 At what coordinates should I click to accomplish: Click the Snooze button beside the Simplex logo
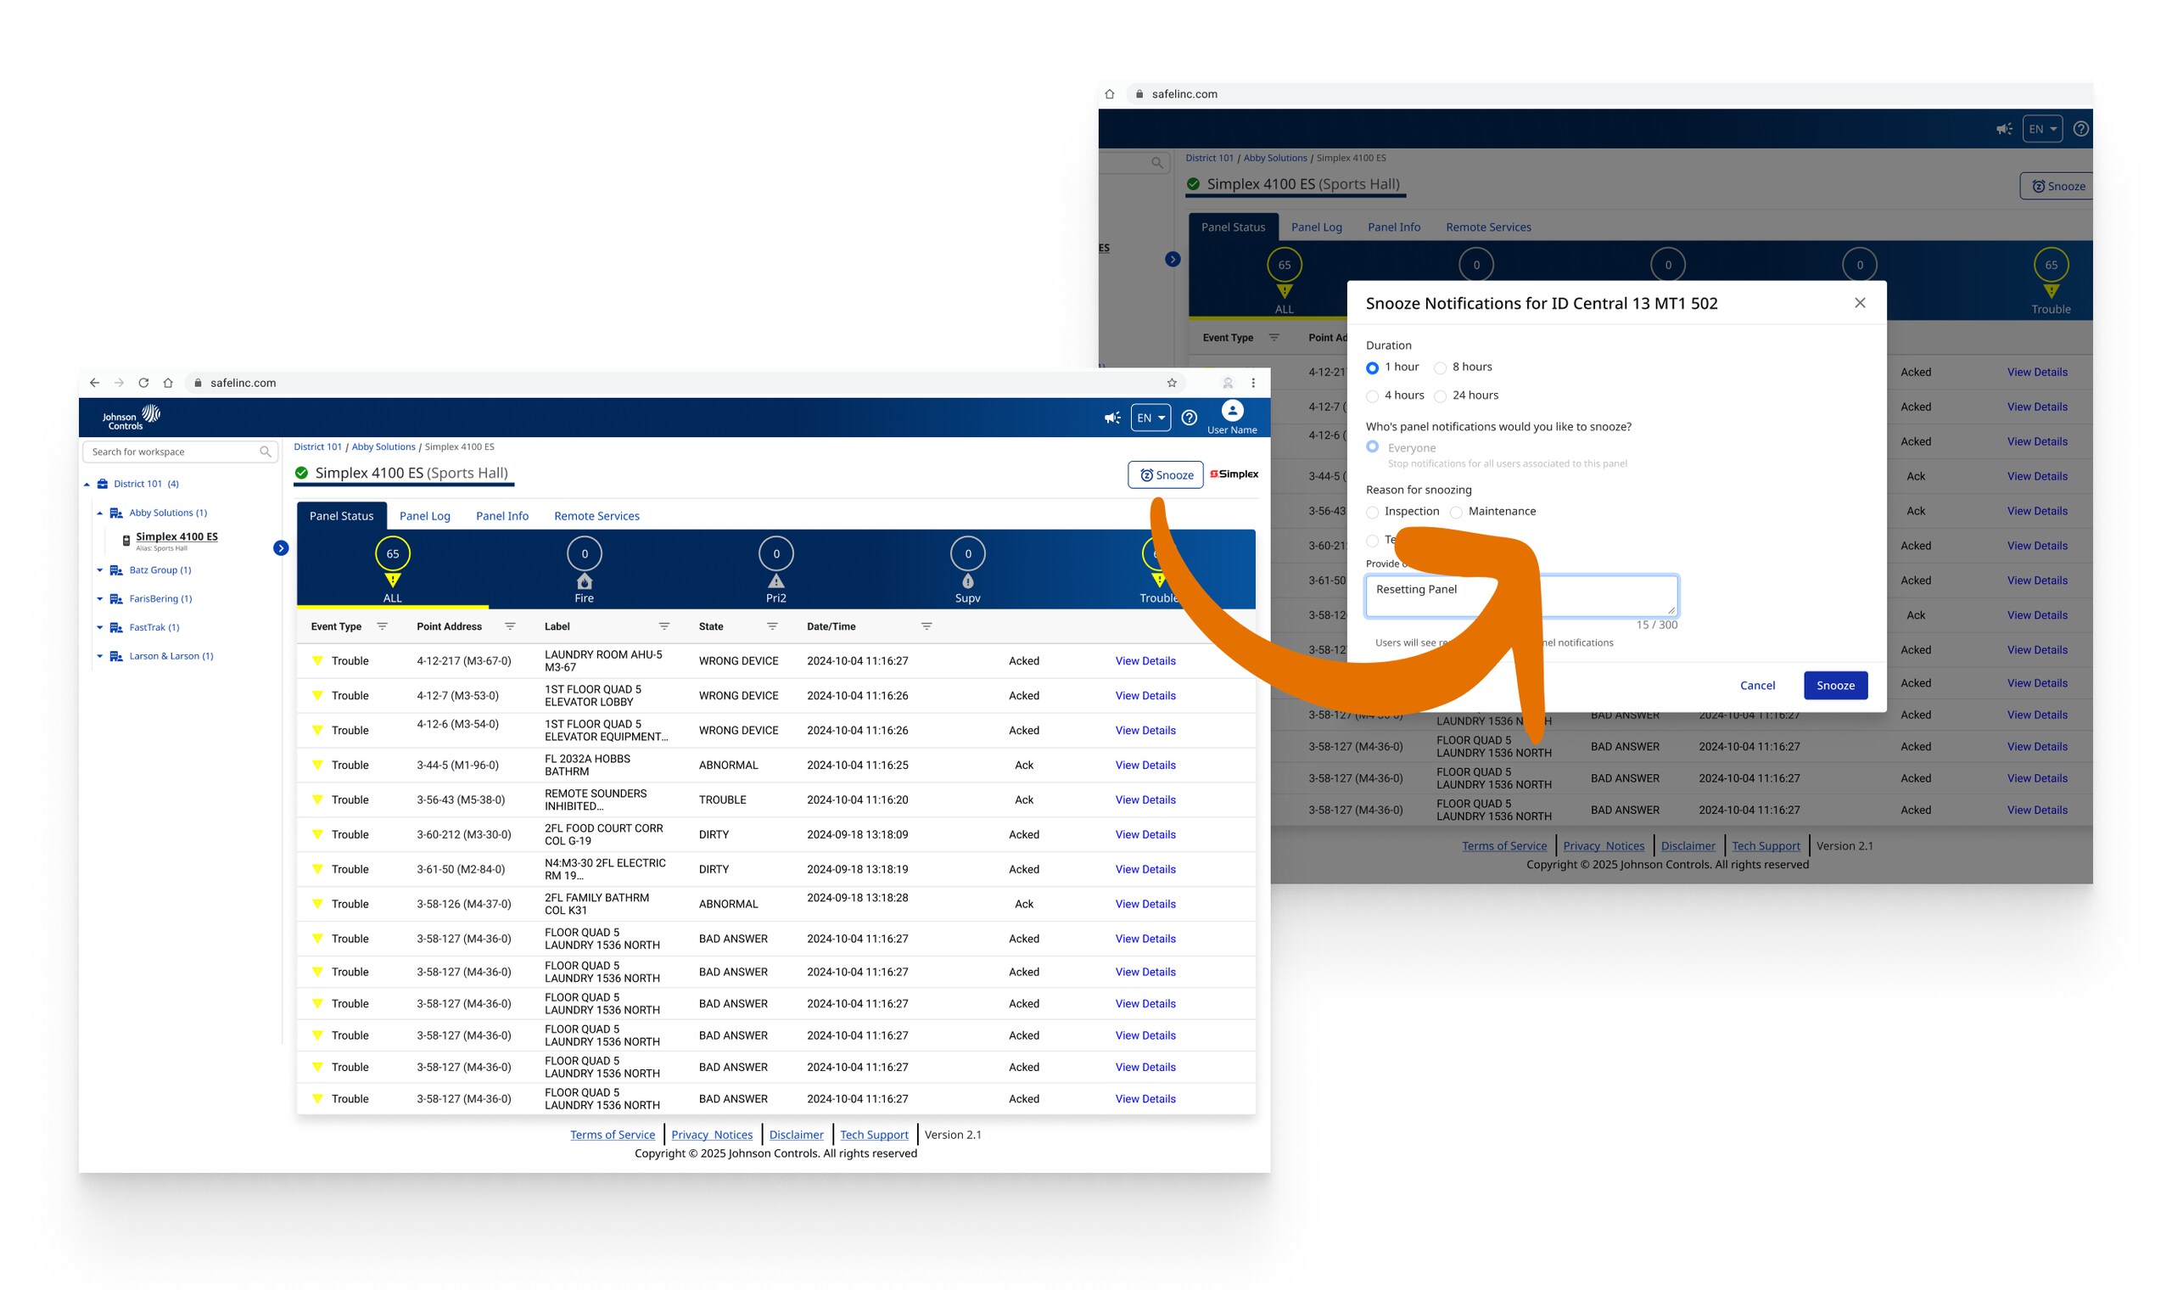[1166, 474]
